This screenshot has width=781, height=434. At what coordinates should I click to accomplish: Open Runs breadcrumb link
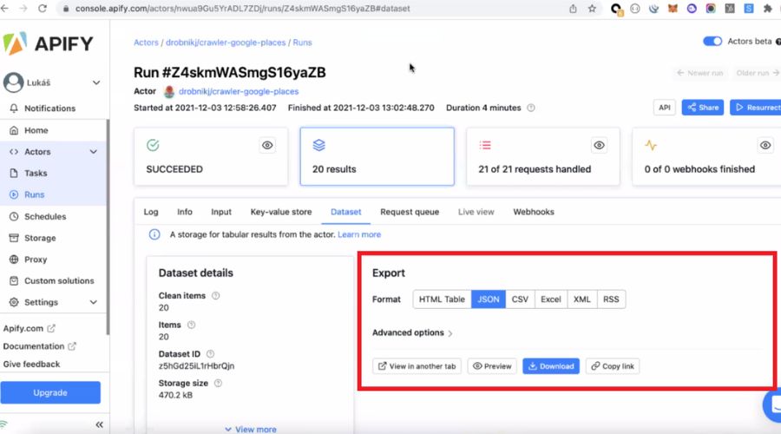pos(302,43)
